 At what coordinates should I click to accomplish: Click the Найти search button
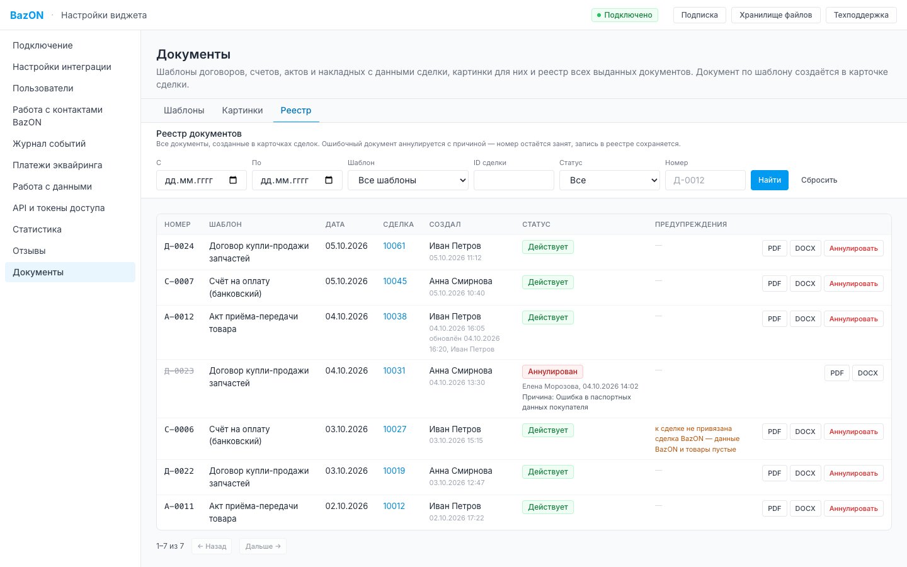click(x=770, y=180)
